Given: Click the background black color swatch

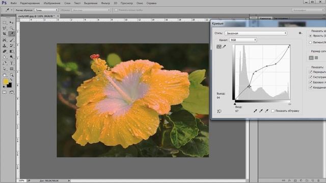Looking at the screenshot, I should coord(9,85).
